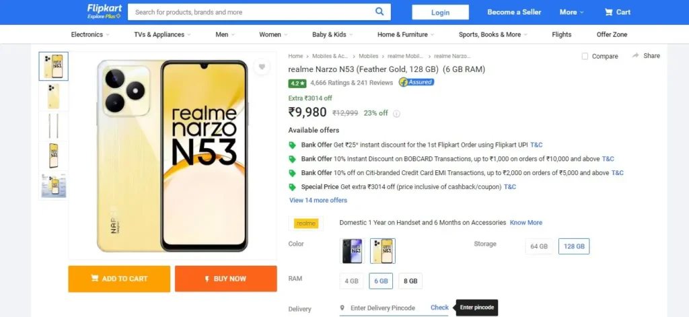The image size is (689, 317).
Task: Click the Flipkart Assured badge
Action: coord(416,82)
